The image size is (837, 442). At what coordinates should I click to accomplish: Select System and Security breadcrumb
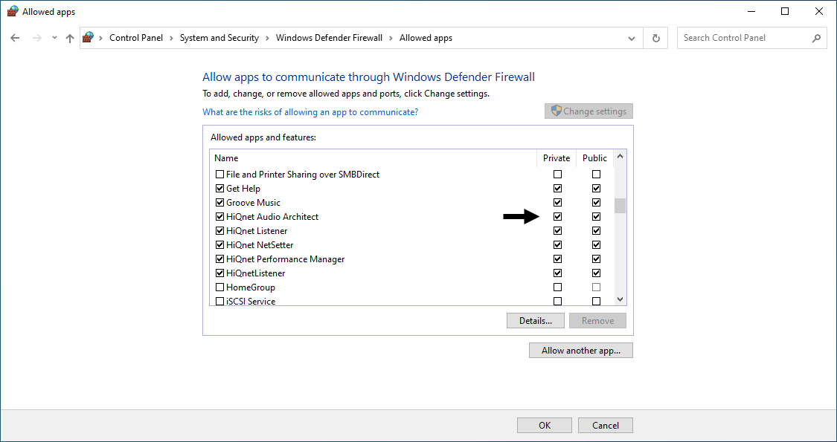pyautogui.click(x=219, y=38)
